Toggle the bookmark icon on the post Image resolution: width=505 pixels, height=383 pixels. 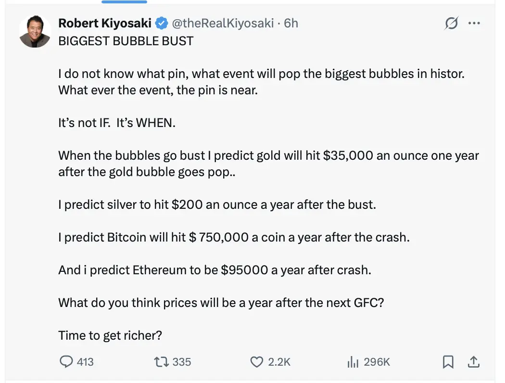click(x=448, y=361)
